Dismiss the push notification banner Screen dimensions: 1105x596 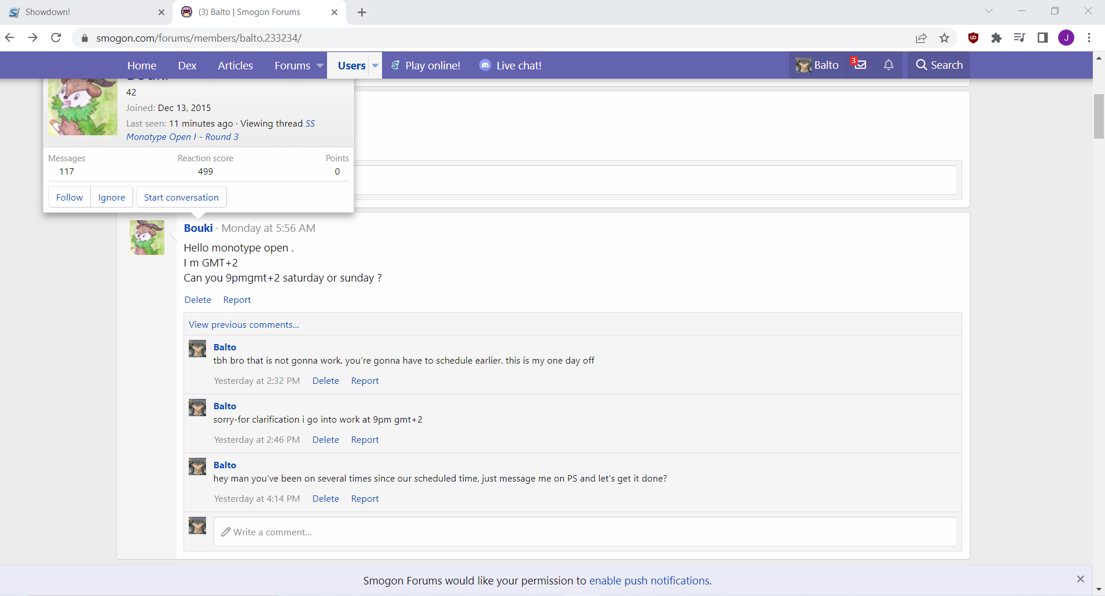tap(1080, 579)
